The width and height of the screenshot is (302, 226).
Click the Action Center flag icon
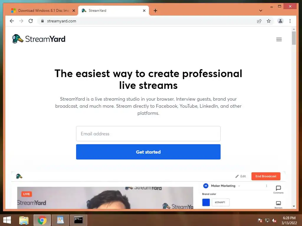coord(260,220)
